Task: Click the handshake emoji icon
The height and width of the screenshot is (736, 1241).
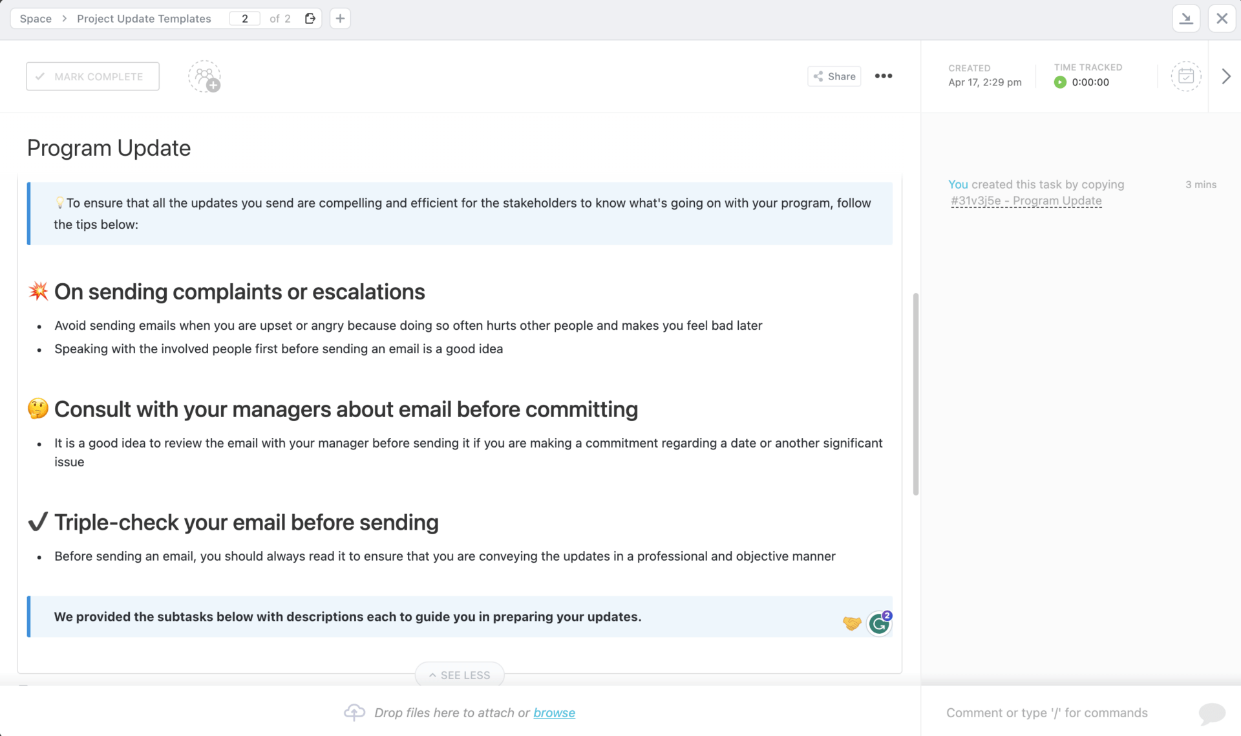Action: pos(852,623)
